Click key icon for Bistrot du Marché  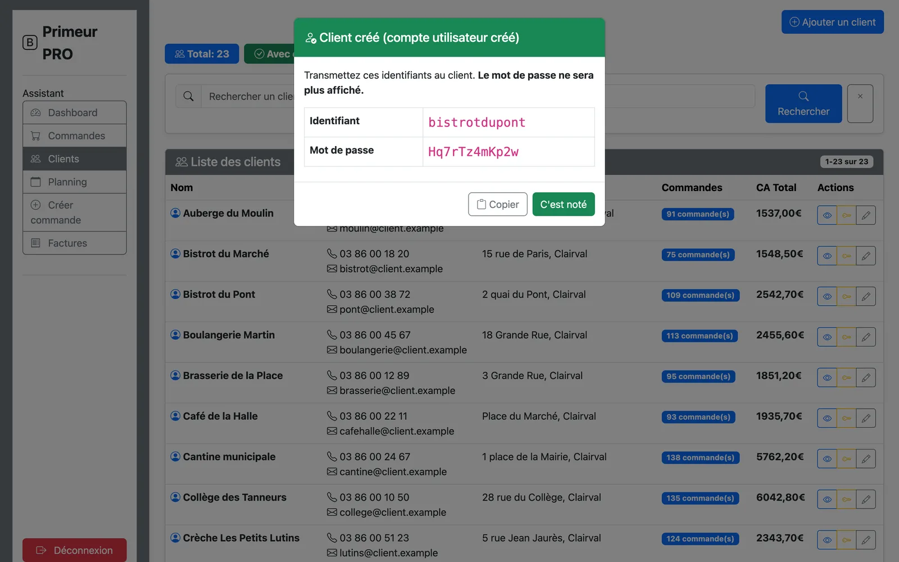pyautogui.click(x=846, y=256)
